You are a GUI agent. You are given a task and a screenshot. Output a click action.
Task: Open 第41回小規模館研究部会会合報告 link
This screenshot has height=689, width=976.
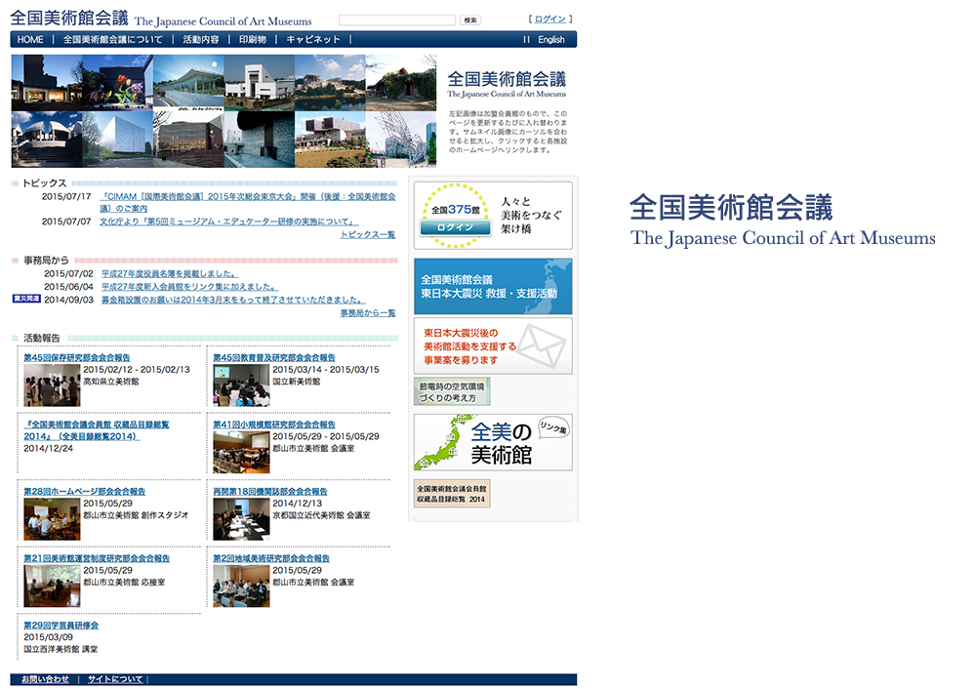[x=274, y=425]
